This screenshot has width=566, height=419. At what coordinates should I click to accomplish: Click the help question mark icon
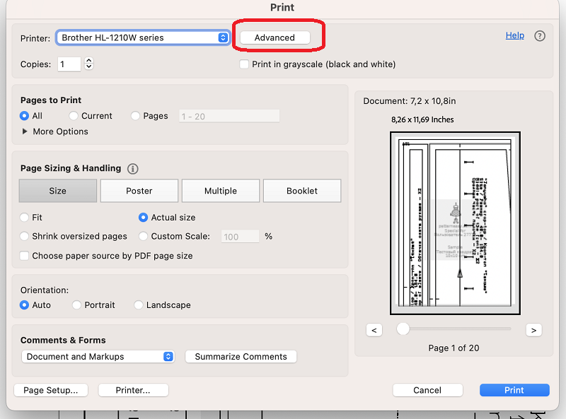click(540, 36)
